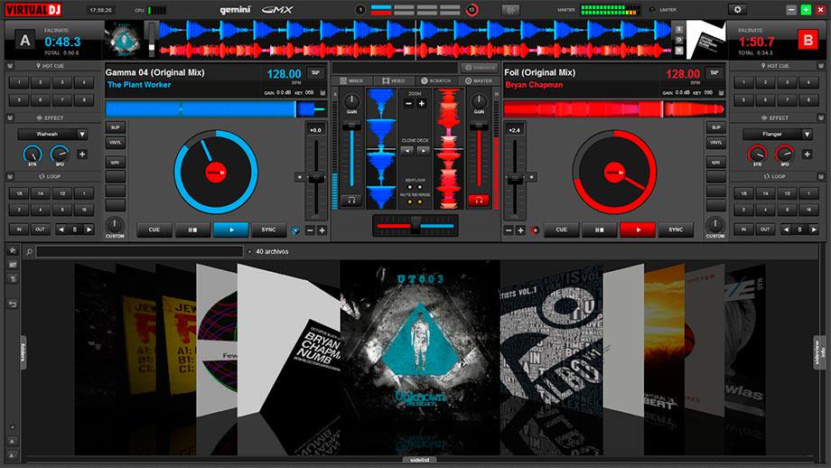Toggle the Limiter in the top bar

point(652,10)
